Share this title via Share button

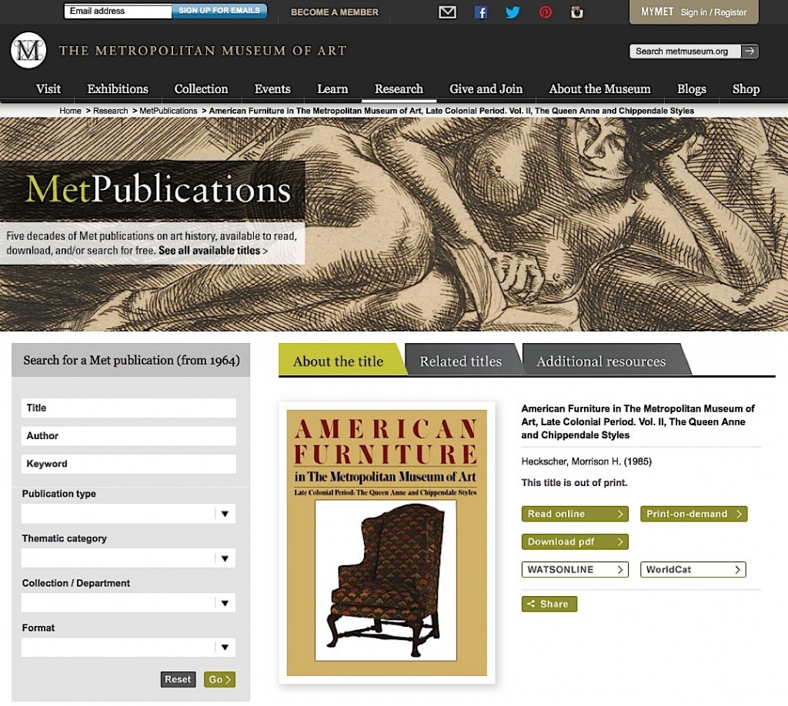click(x=549, y=604)
